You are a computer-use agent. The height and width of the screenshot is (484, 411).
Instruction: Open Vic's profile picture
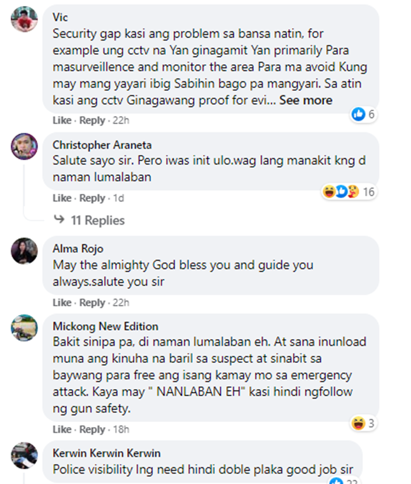pyautogui.click(x=24, y=19)
